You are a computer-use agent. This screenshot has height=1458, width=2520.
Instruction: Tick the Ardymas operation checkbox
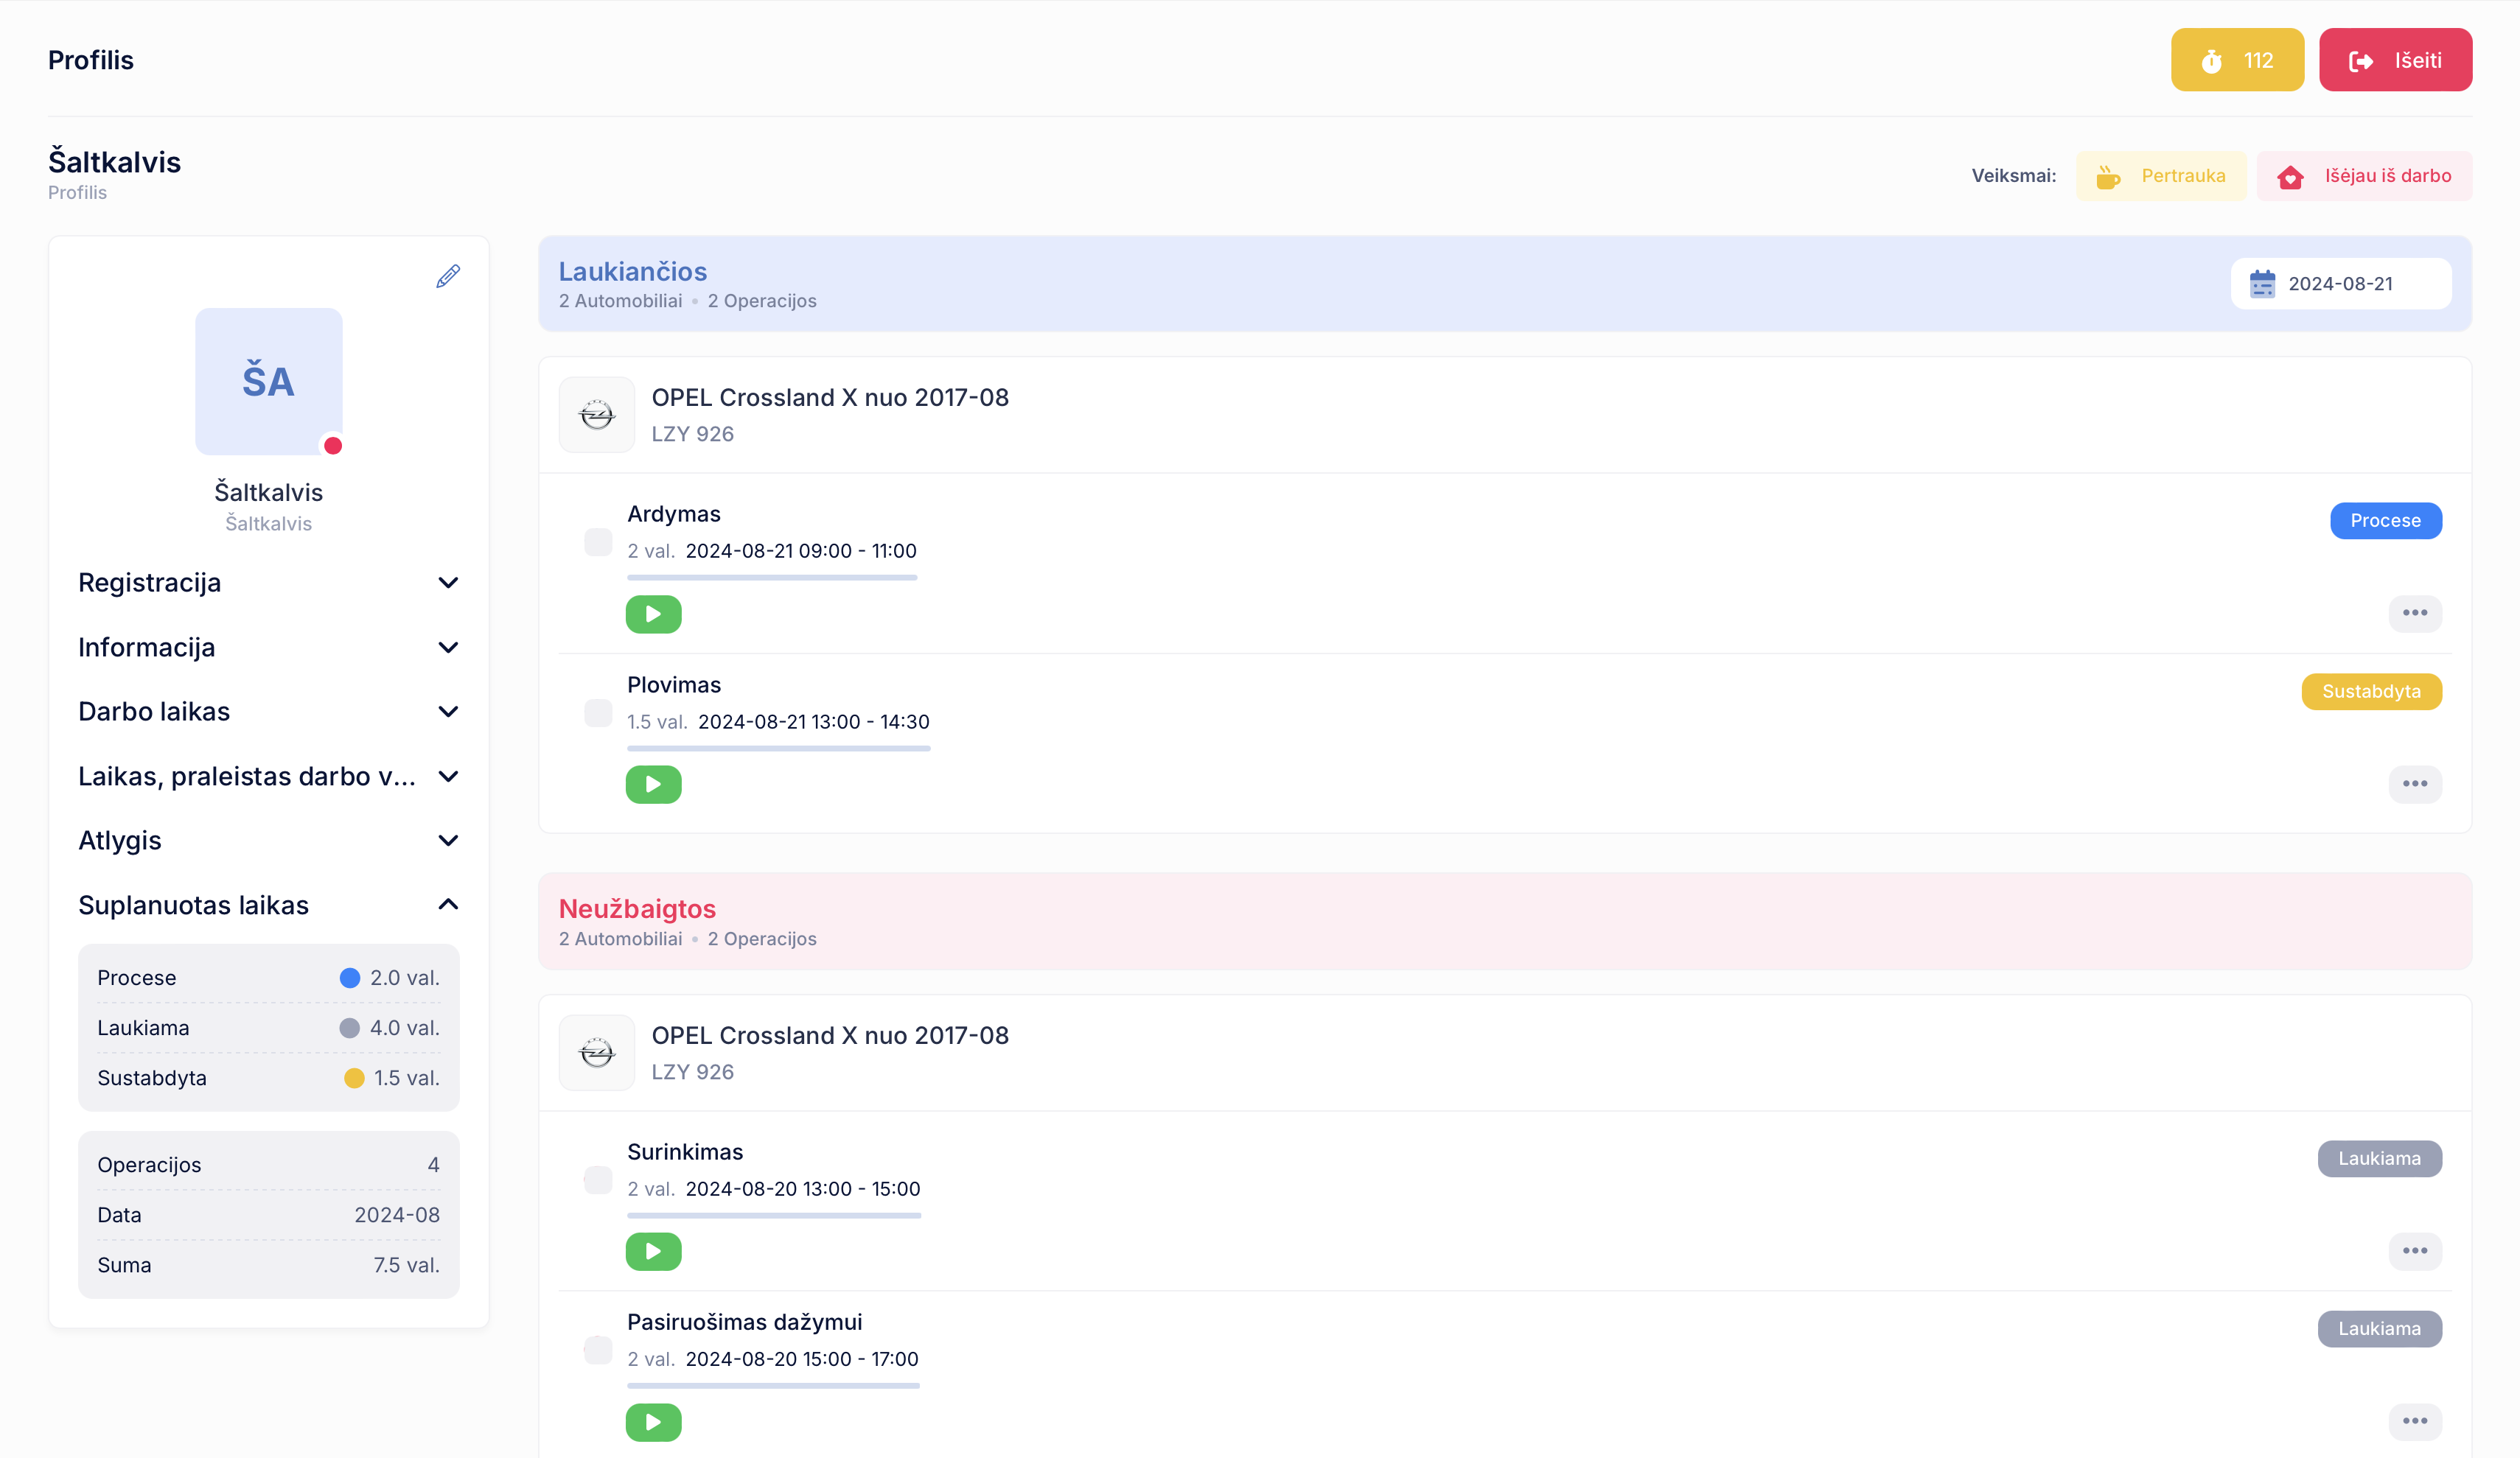point(598,542)
